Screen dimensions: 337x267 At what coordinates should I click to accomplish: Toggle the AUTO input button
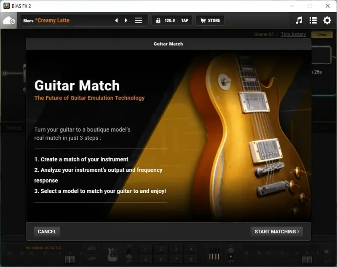tap(91, 248)
